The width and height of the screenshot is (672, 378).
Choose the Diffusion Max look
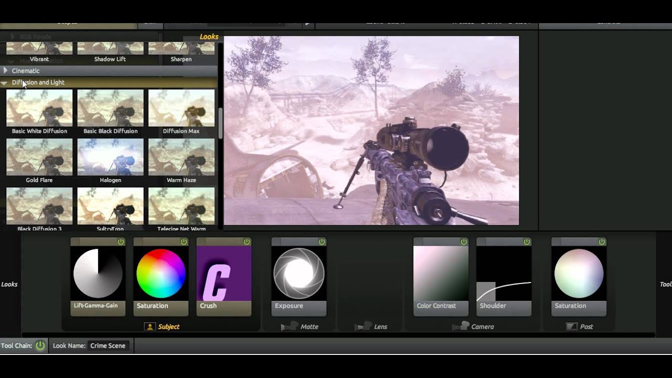[181, 112]
